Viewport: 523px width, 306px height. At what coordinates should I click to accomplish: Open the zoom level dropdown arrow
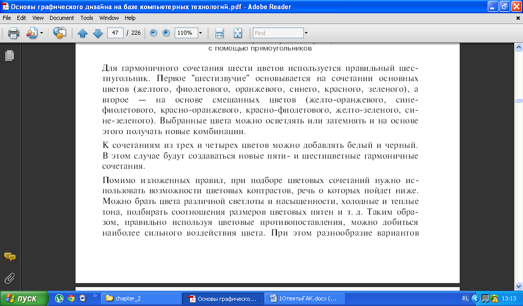tap(200, 33)
